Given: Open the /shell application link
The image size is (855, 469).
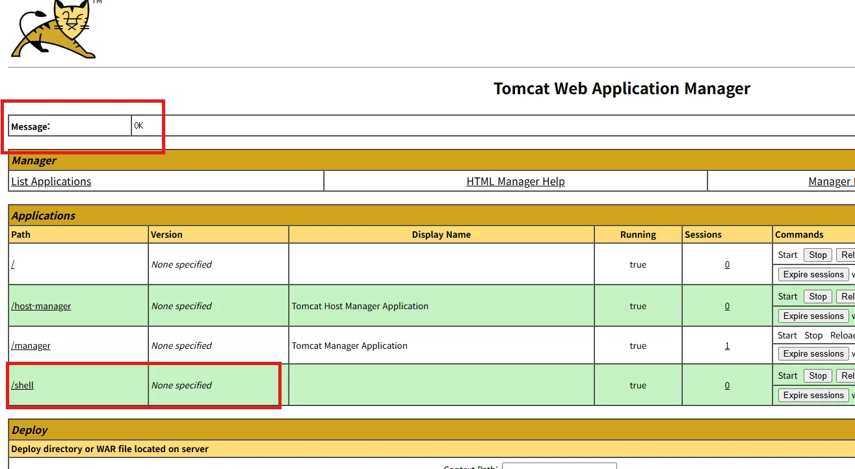Looking at the screenshot, I should [x=22, y=385].
